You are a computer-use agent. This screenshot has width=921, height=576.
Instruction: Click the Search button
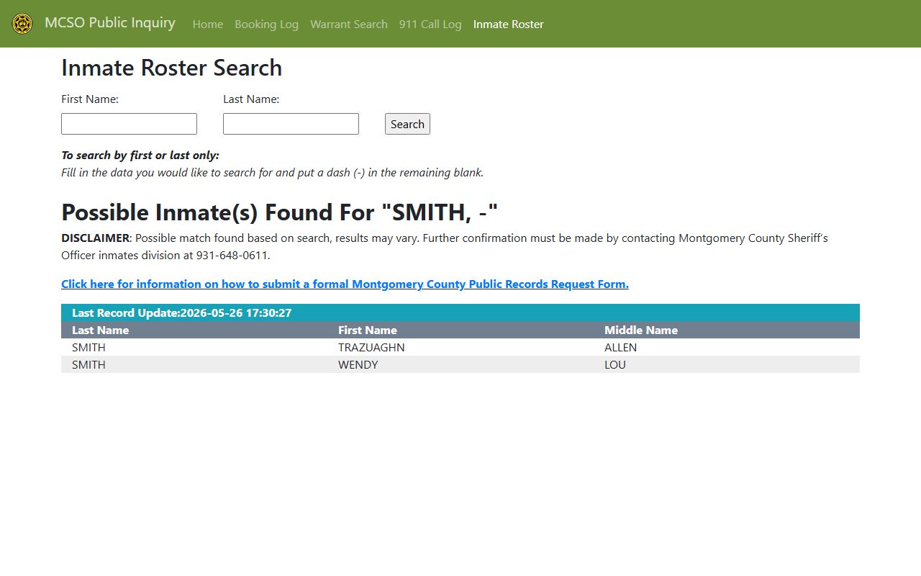click(x=407, y=124)
